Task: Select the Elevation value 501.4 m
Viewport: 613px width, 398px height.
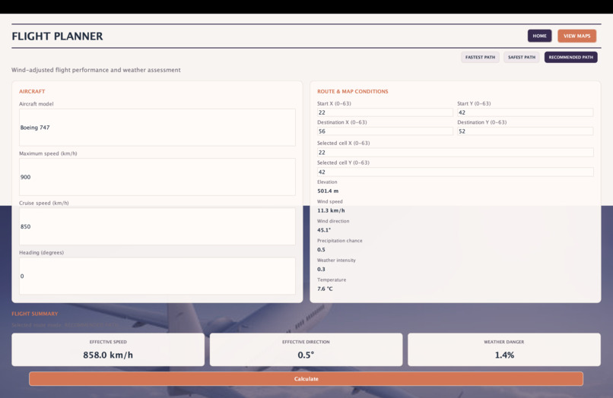Action: 328,191
